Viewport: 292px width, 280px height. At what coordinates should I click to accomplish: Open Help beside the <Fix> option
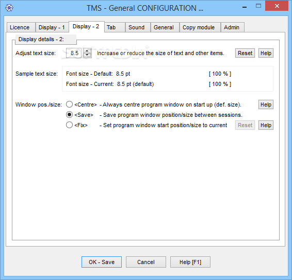(266, 125)
